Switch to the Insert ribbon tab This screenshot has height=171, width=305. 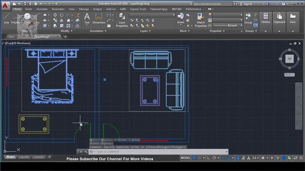[x=29, y=9]
